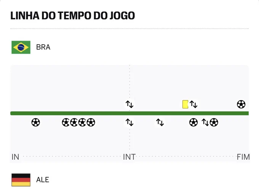
Task: Click Brazil's halftime substitution arrows
Action: click(x=129, y=104)
